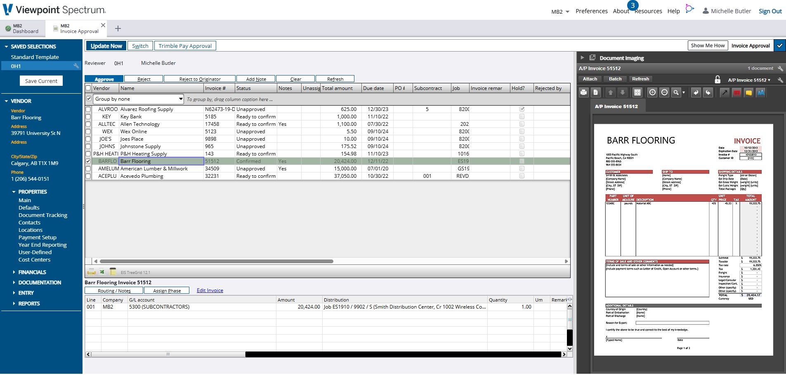Toggle the Hold checkbox for Alvarez Roofing Supply
This screenshot has width=786, height=375.
point(522,109)
